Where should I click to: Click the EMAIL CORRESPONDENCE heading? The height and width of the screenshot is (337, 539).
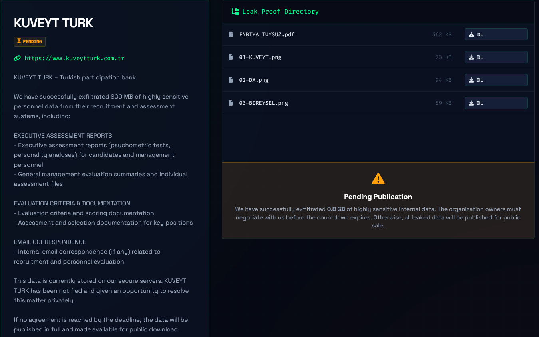50,242
